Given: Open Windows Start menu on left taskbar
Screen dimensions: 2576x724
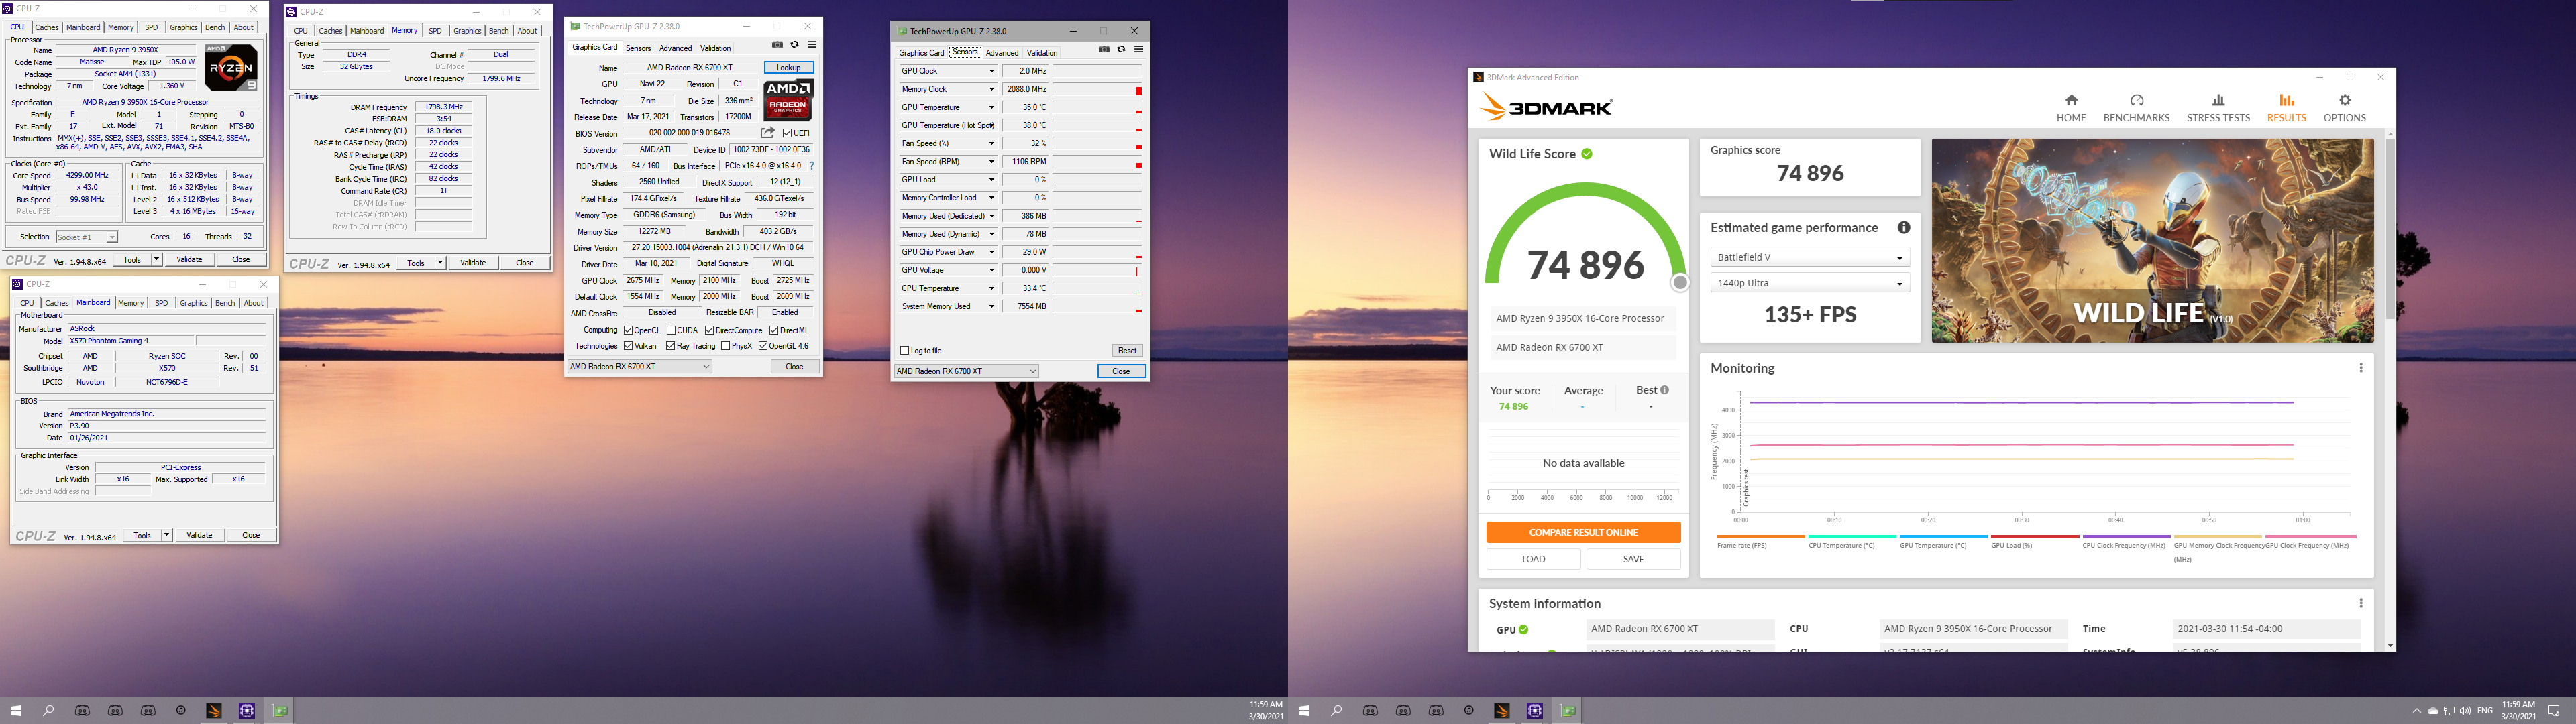Looking at the screenshot, I should pyautogui.click(x=16, y=711).
